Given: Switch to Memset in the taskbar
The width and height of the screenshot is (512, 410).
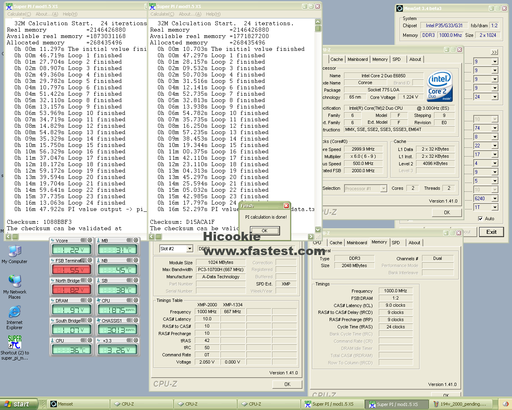Looking at the screenshot, I should click(78, 404).
